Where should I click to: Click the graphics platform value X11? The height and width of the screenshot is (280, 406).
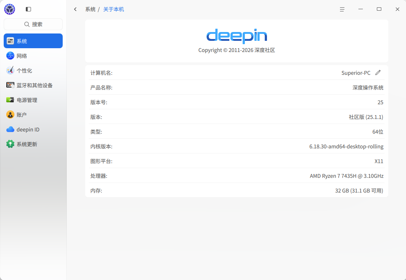379,161
